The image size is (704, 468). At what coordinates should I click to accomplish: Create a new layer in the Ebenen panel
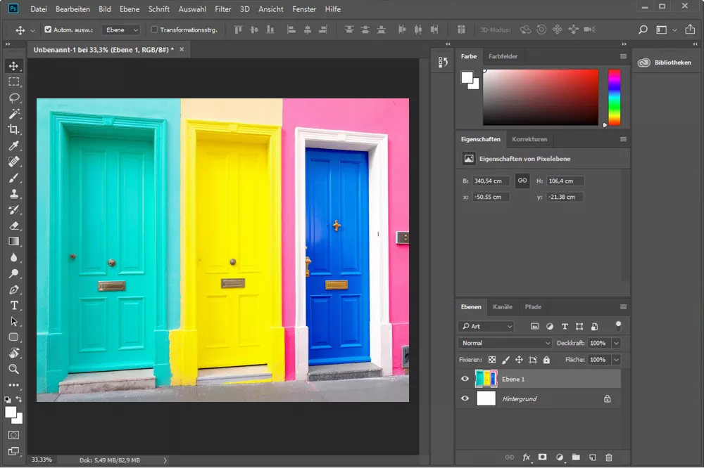[592, 456]
